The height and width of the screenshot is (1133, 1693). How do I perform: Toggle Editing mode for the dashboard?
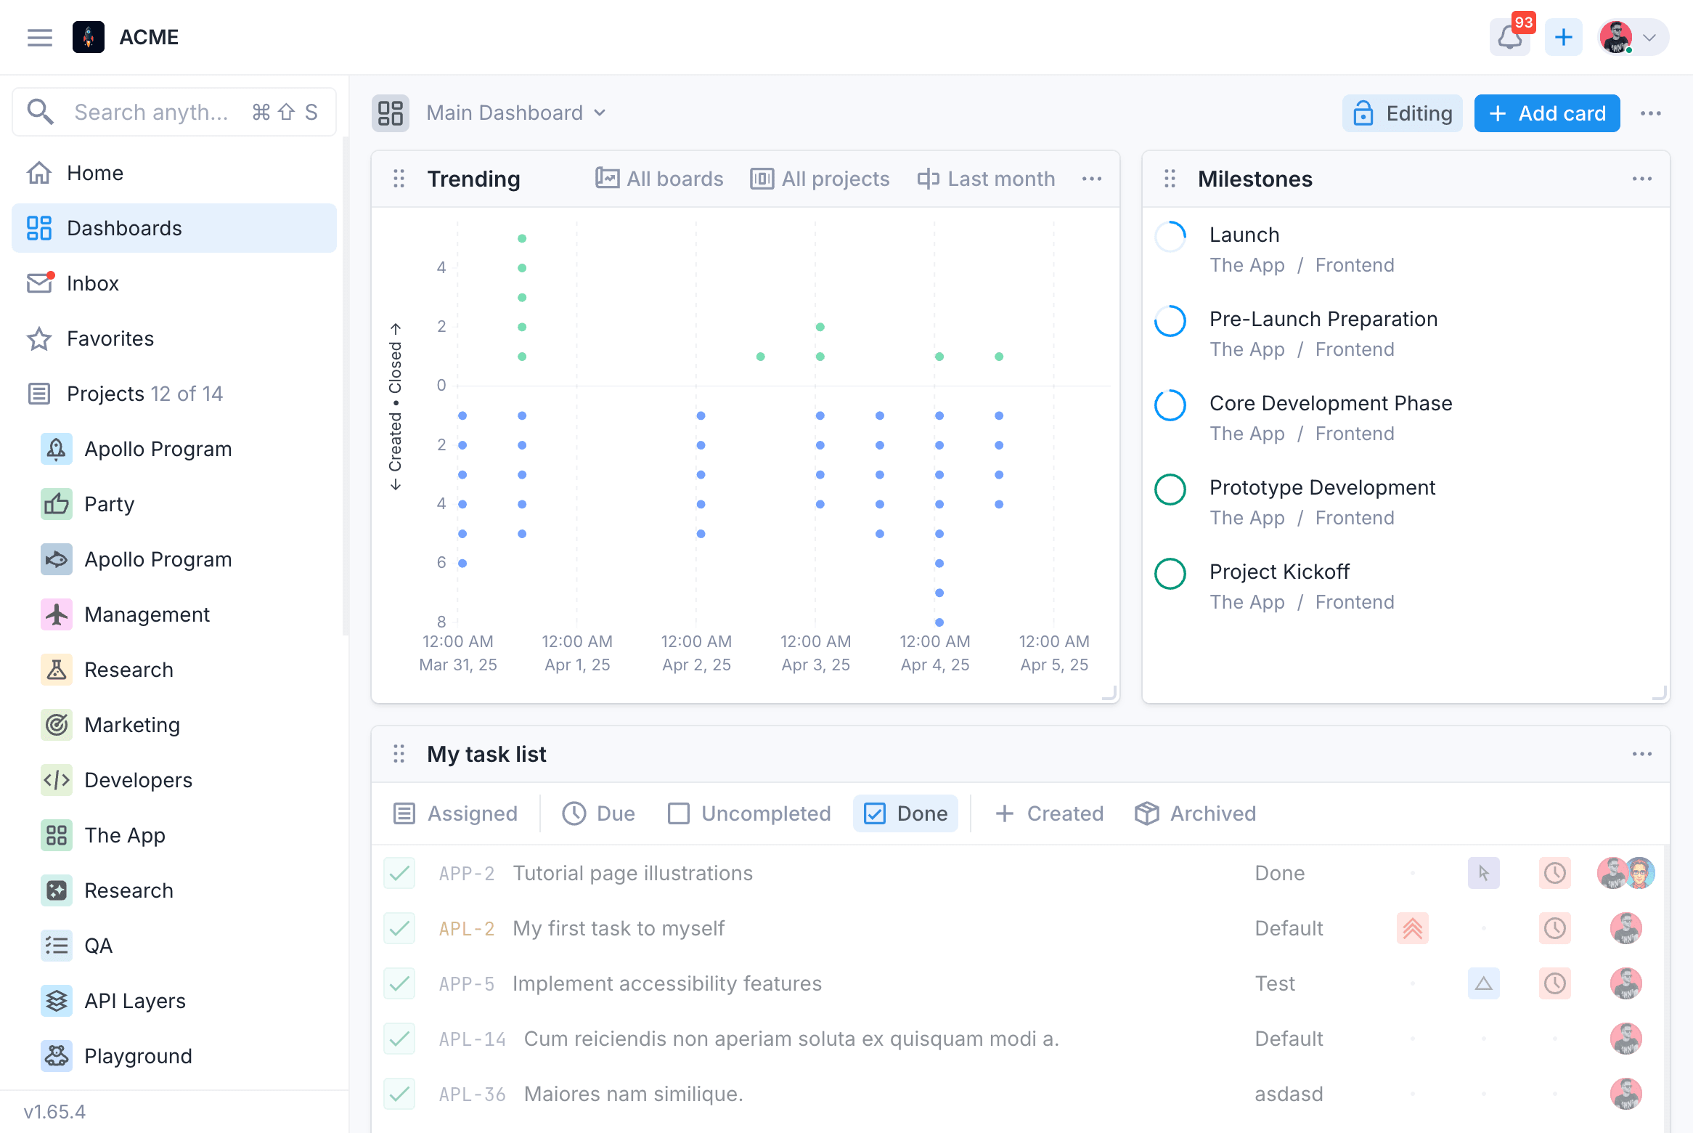(1402, 113)
